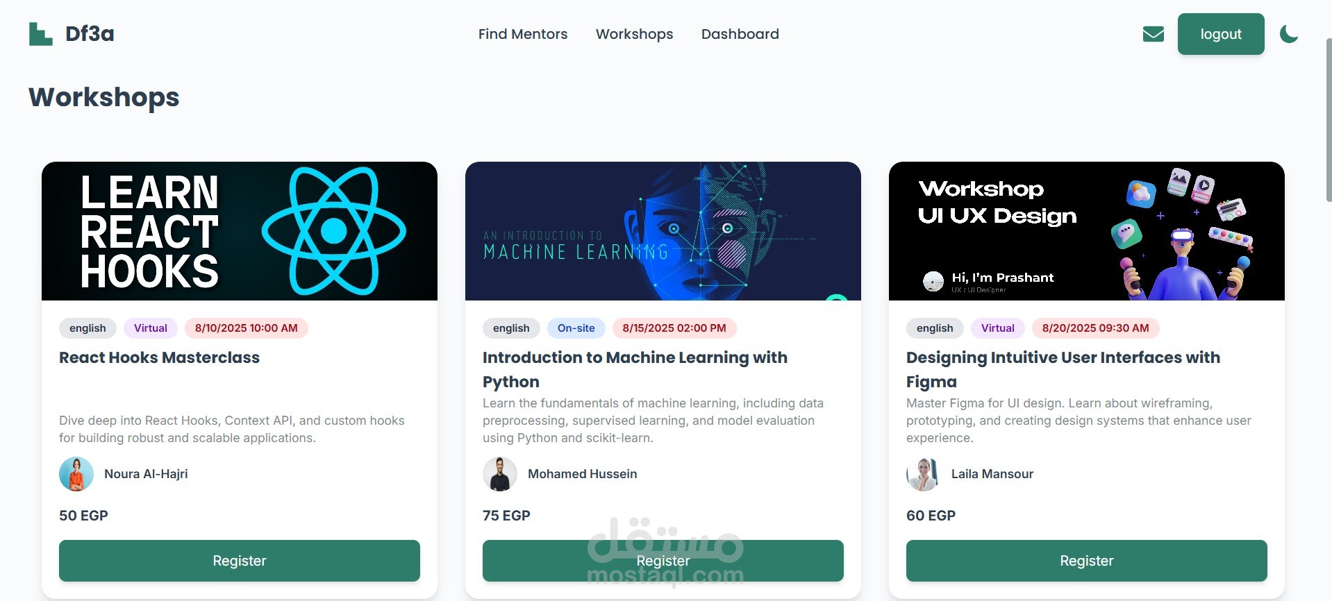1332x601 pixels.
Task: Open the Learn React Hooks banner image
Action: [240, 231]
